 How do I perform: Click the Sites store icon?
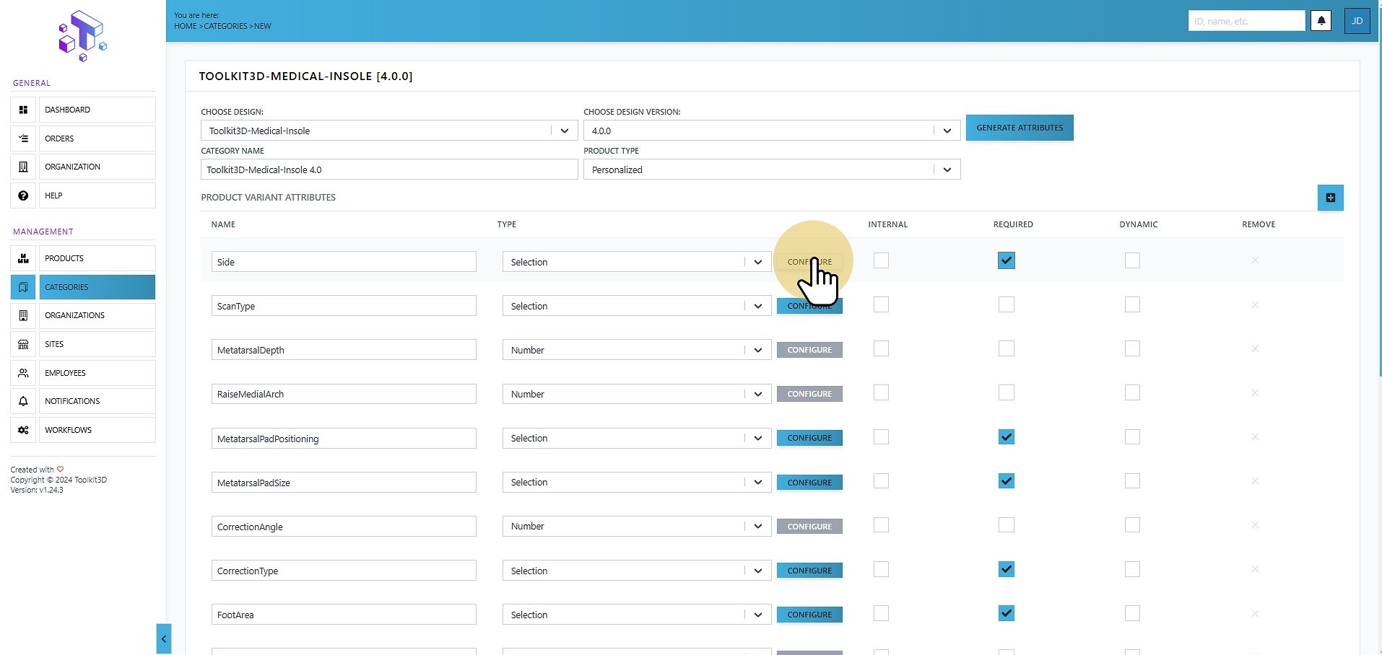[23, 344]
